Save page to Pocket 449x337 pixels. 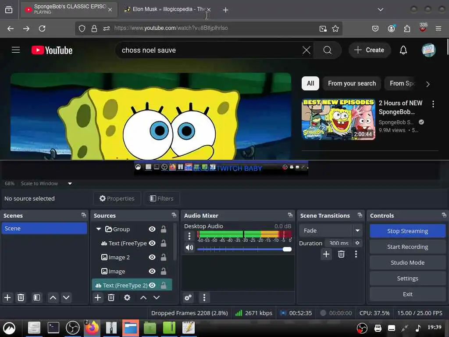[375, 29]
